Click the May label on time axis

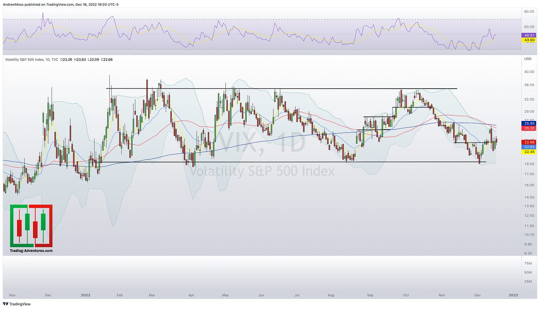pyautogui.click(x=225, y=295)
